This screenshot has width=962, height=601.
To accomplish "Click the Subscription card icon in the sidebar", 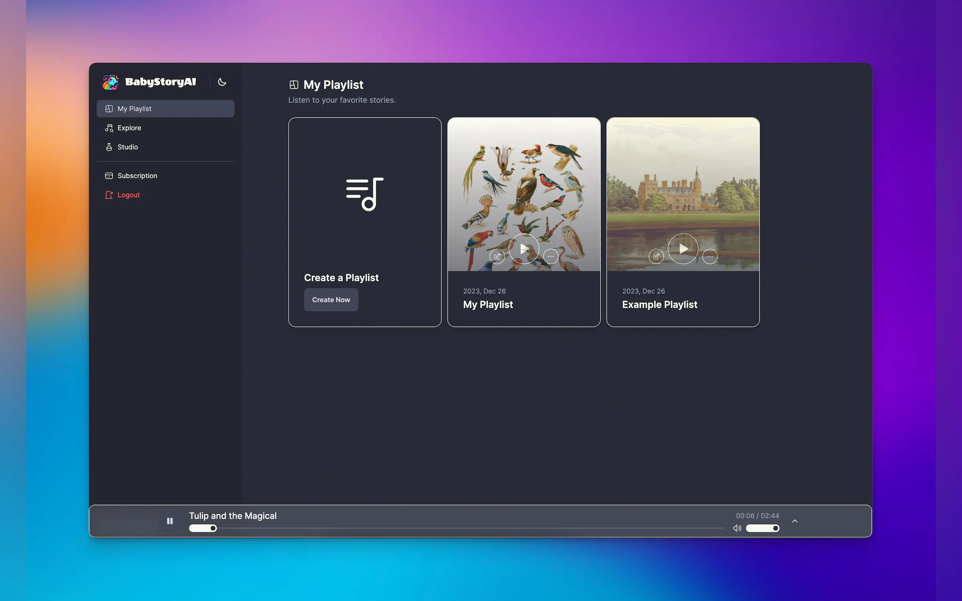I will coord(109,175).
